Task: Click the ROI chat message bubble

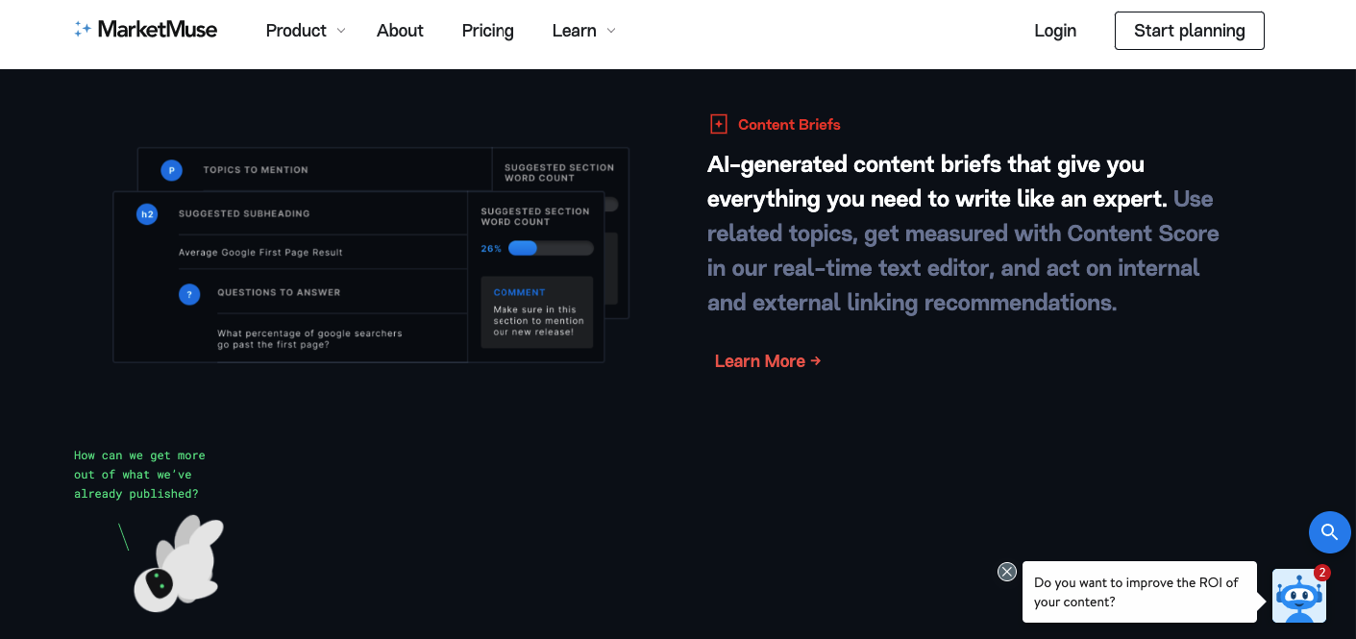Action: [1139, 591]
